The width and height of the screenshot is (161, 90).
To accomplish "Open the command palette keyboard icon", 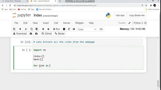I will point(101,29).
